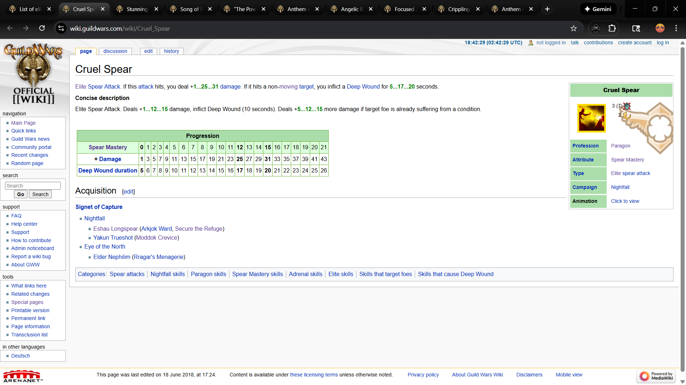Click the not-logged-in user icon
The width and height of the screenshot is (686, 385).
click(531, 43)
